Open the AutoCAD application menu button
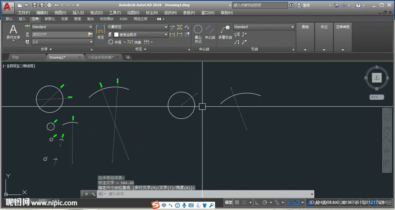395x210 pixels. (8, 8)
